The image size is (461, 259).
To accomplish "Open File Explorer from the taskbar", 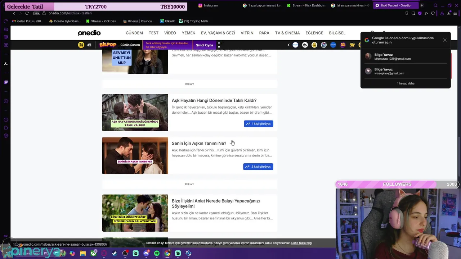I will click(83, 253).
